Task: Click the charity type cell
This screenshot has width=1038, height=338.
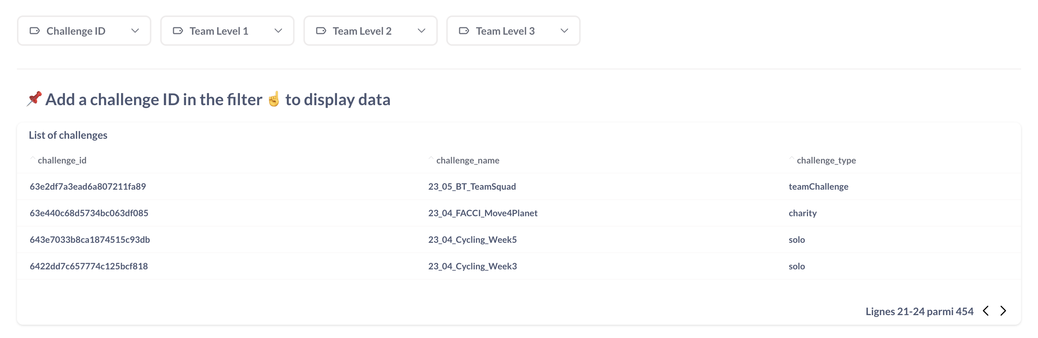Action: pos(802,213)
